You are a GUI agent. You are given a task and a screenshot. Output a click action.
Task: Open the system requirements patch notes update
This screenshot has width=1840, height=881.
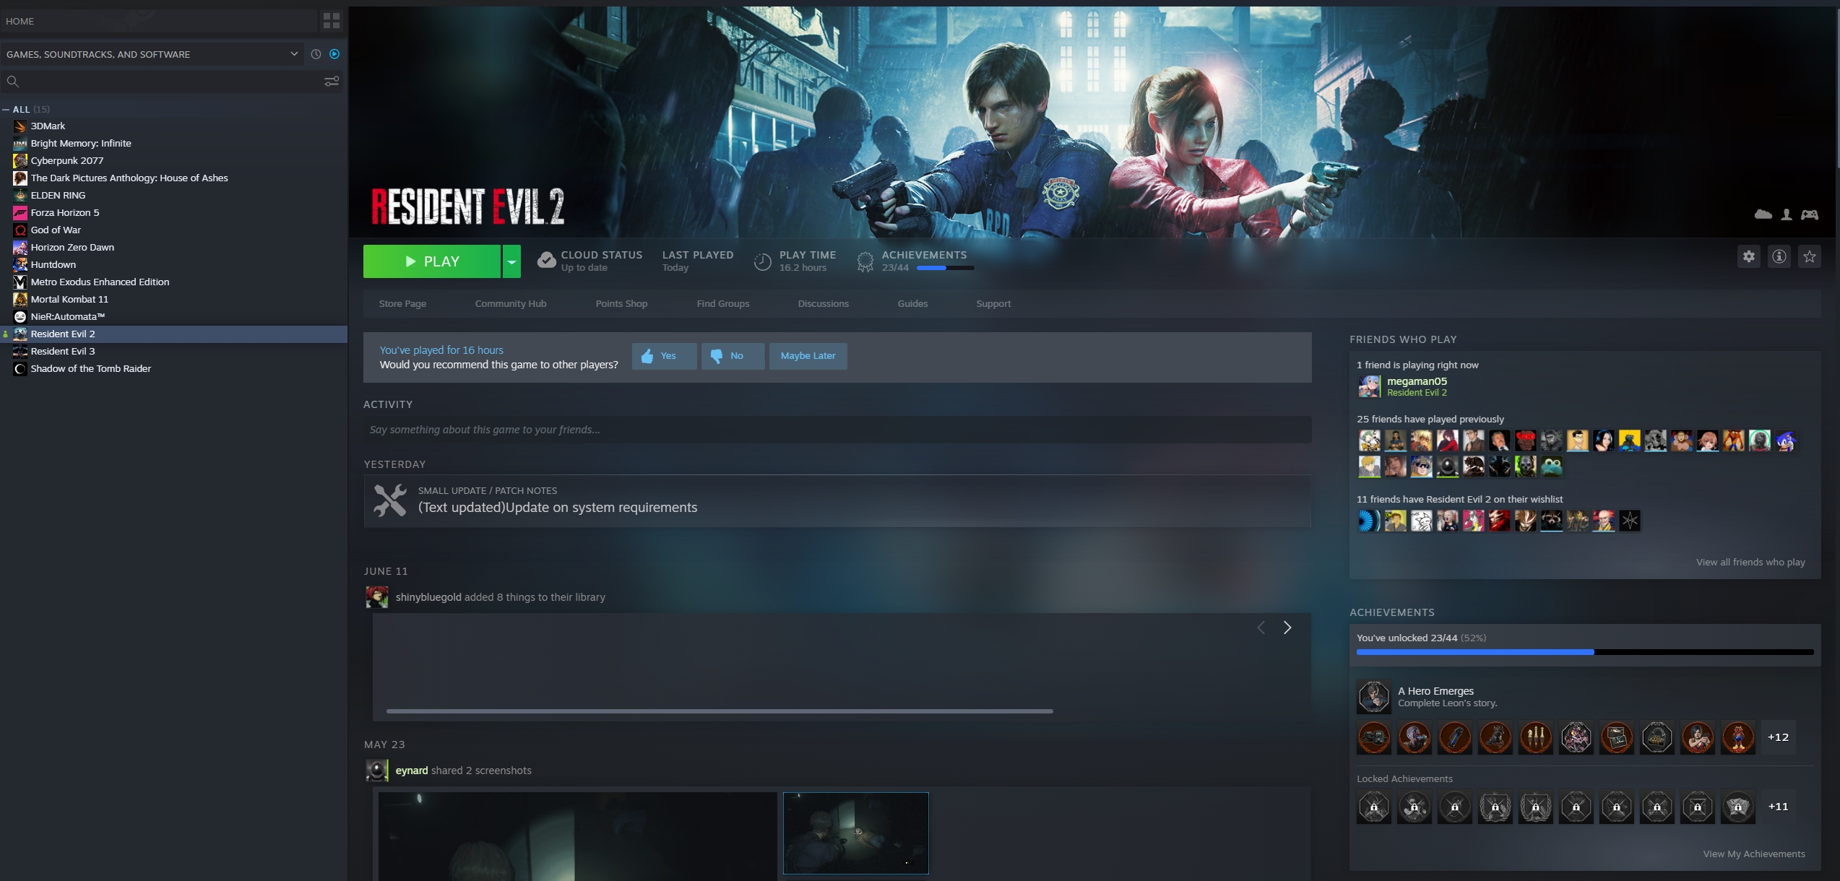[x=837, y=500]
